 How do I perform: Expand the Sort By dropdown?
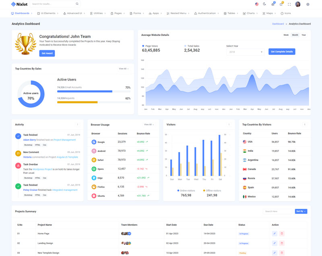coord(301,211)
